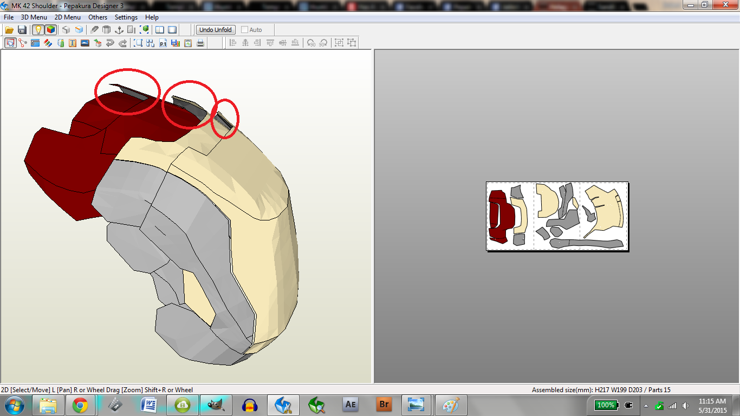Screen dimensions: 740x416
Task: Select the Input Text 'T' tool
Action: (x=73, y=43)
